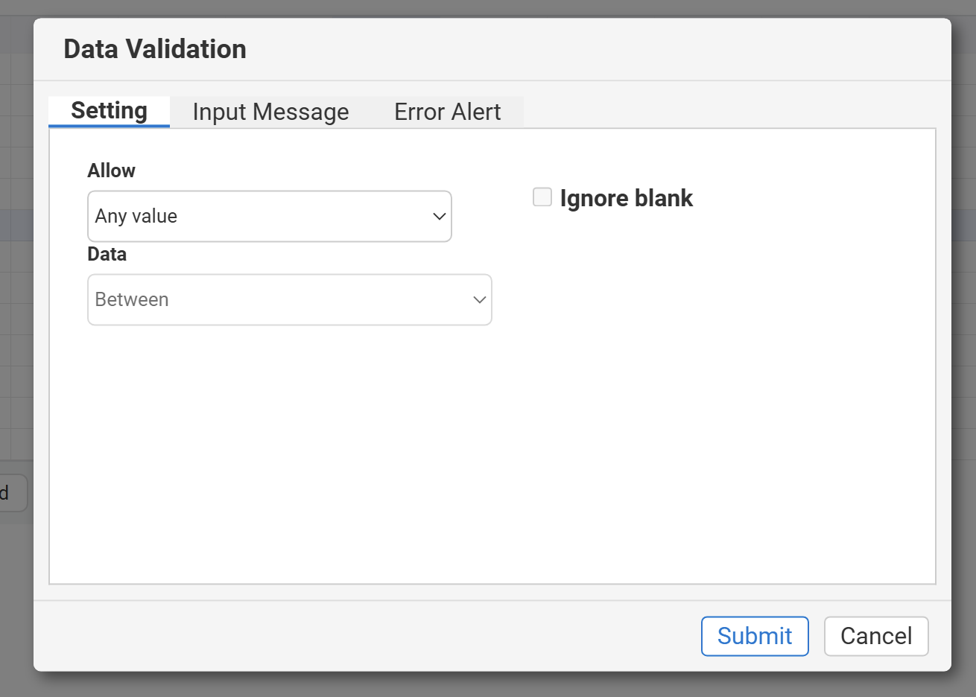
Task: Open the Allow dropdown
Action: pyautogui.click(x=269, y=216)
